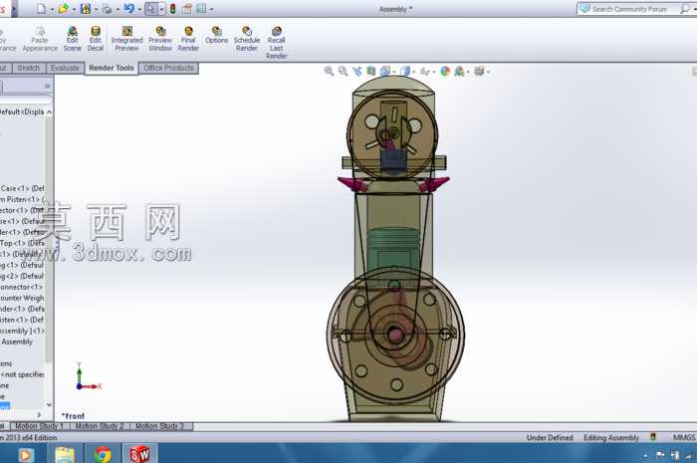
Task: Select Top<1> item in the tree
Action: tap(22, 243)
